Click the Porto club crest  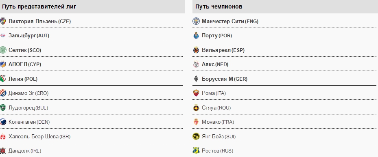point(196,36)
